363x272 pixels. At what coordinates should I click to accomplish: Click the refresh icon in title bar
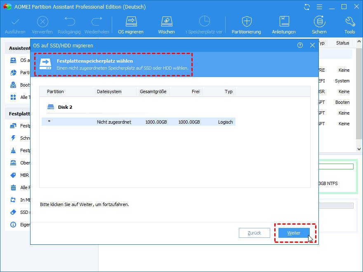(x=307, y=7)
